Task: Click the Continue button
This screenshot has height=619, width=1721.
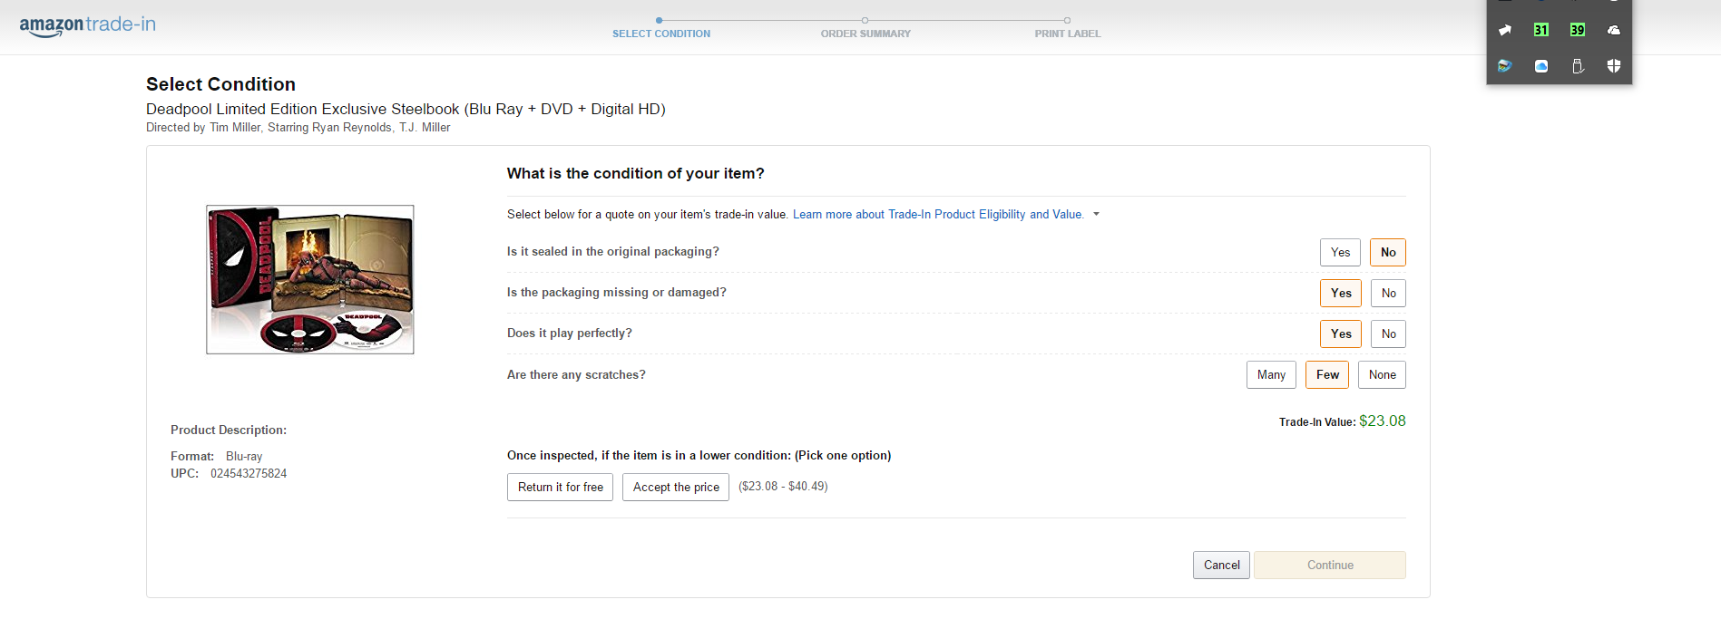Action: (1330, 566)
